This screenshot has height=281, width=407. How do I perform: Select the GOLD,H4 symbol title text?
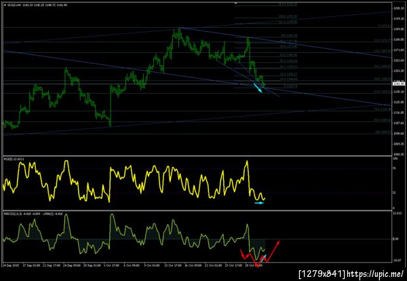point(13,5)
